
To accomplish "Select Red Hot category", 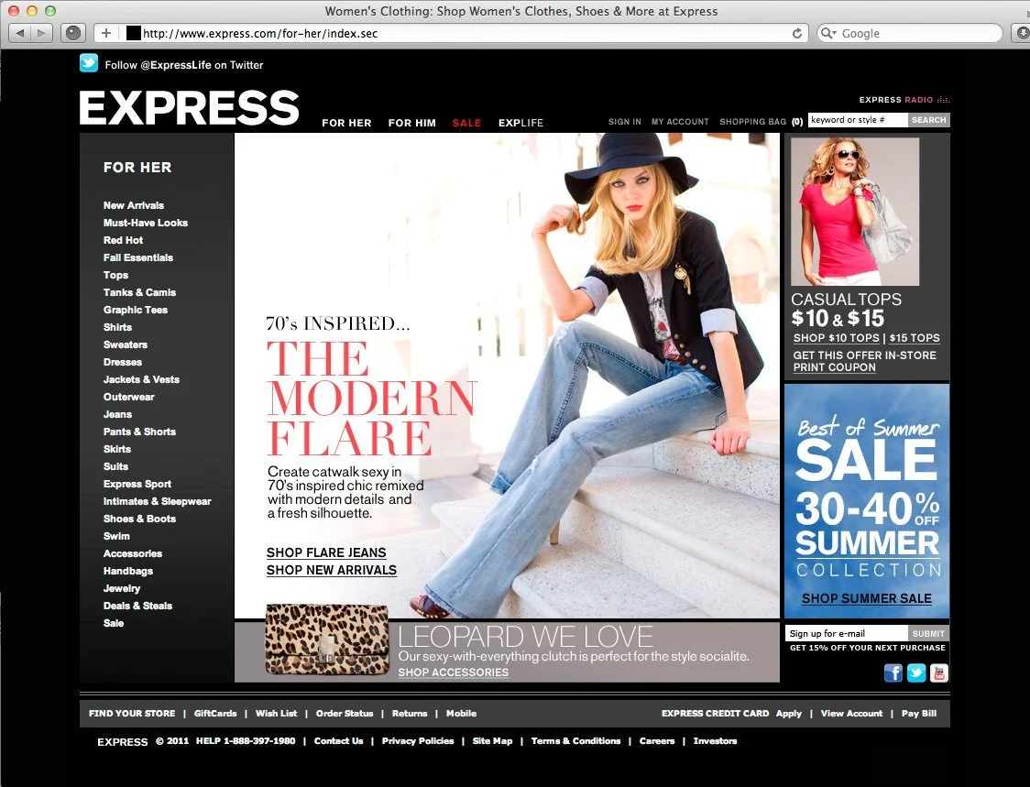I will [123, 240].
